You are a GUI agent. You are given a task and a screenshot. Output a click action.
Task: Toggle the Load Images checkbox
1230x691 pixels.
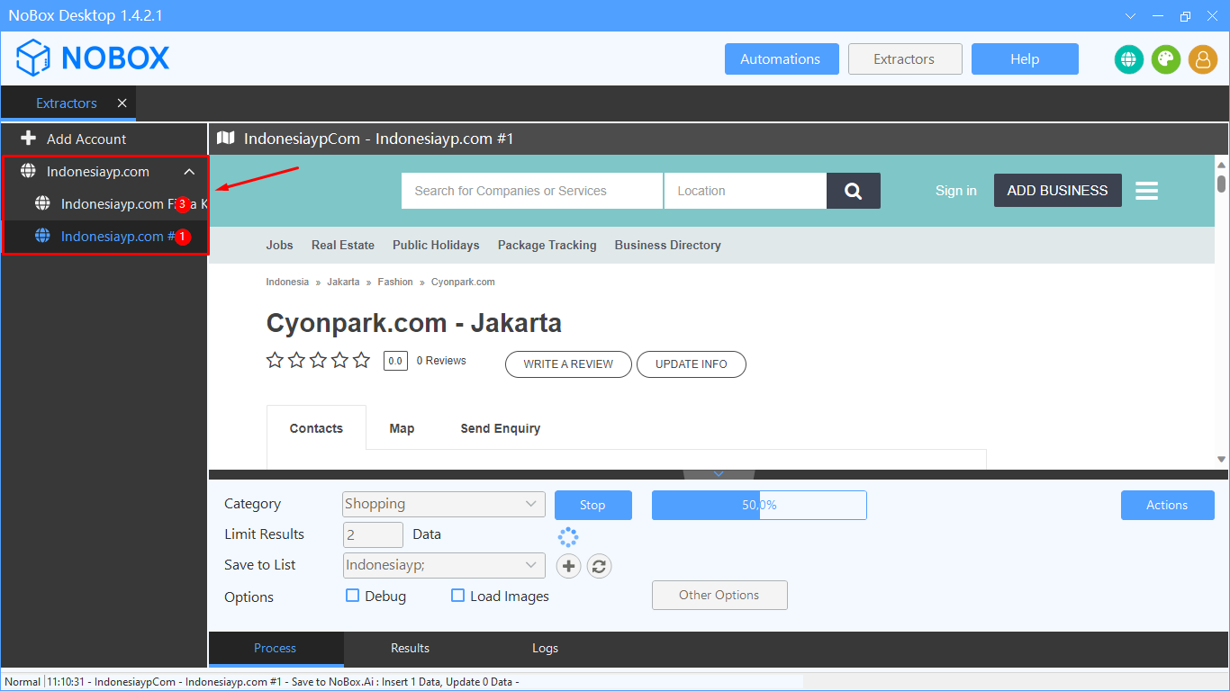pyautogui.click(x=457, y=596)
